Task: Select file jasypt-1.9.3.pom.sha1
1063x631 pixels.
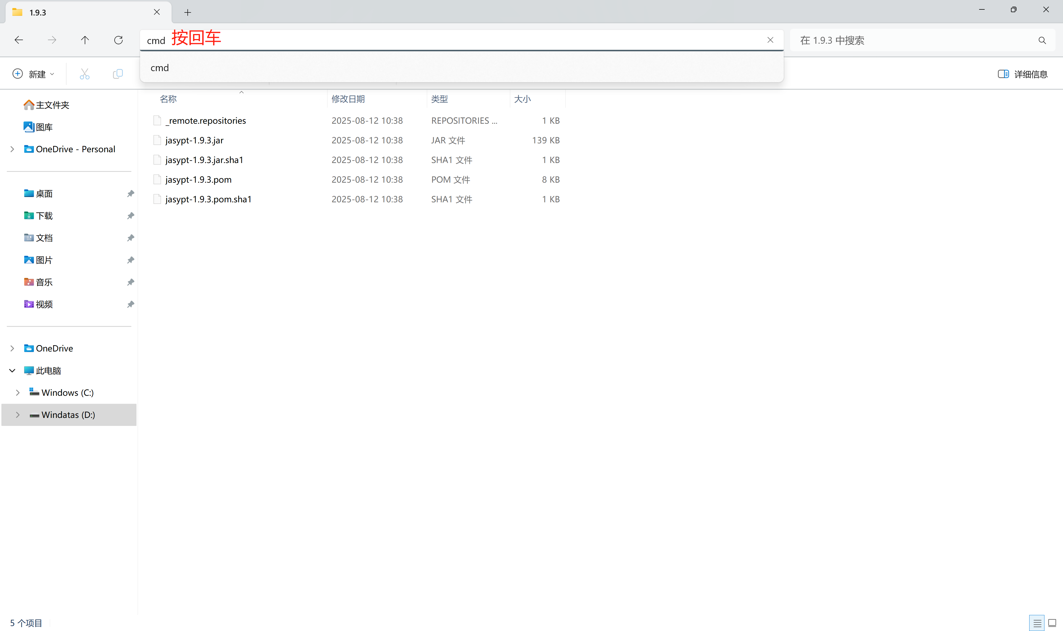Action: tap(208, 199)
